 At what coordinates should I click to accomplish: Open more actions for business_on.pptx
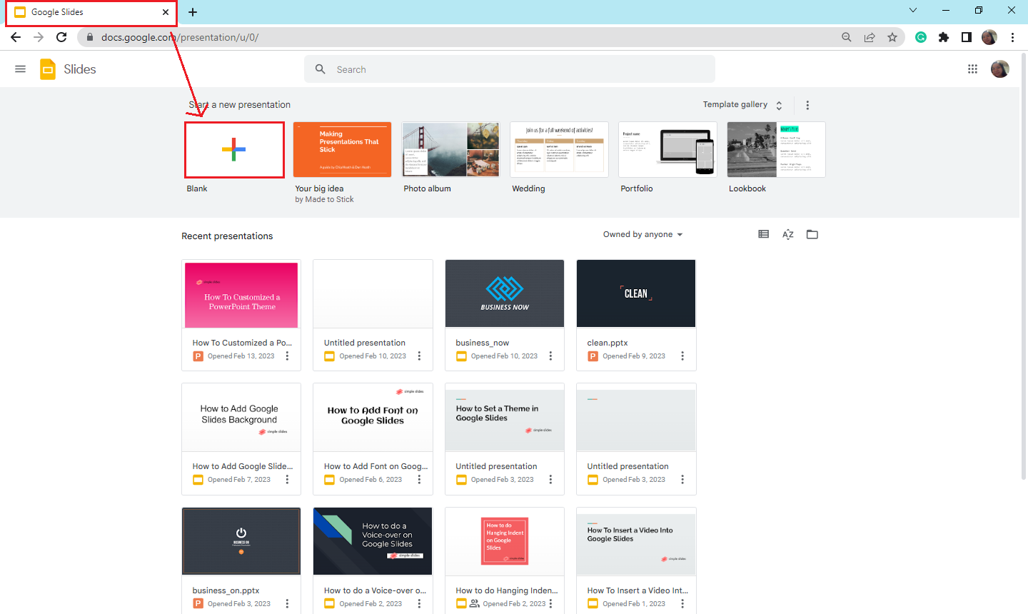288,603
